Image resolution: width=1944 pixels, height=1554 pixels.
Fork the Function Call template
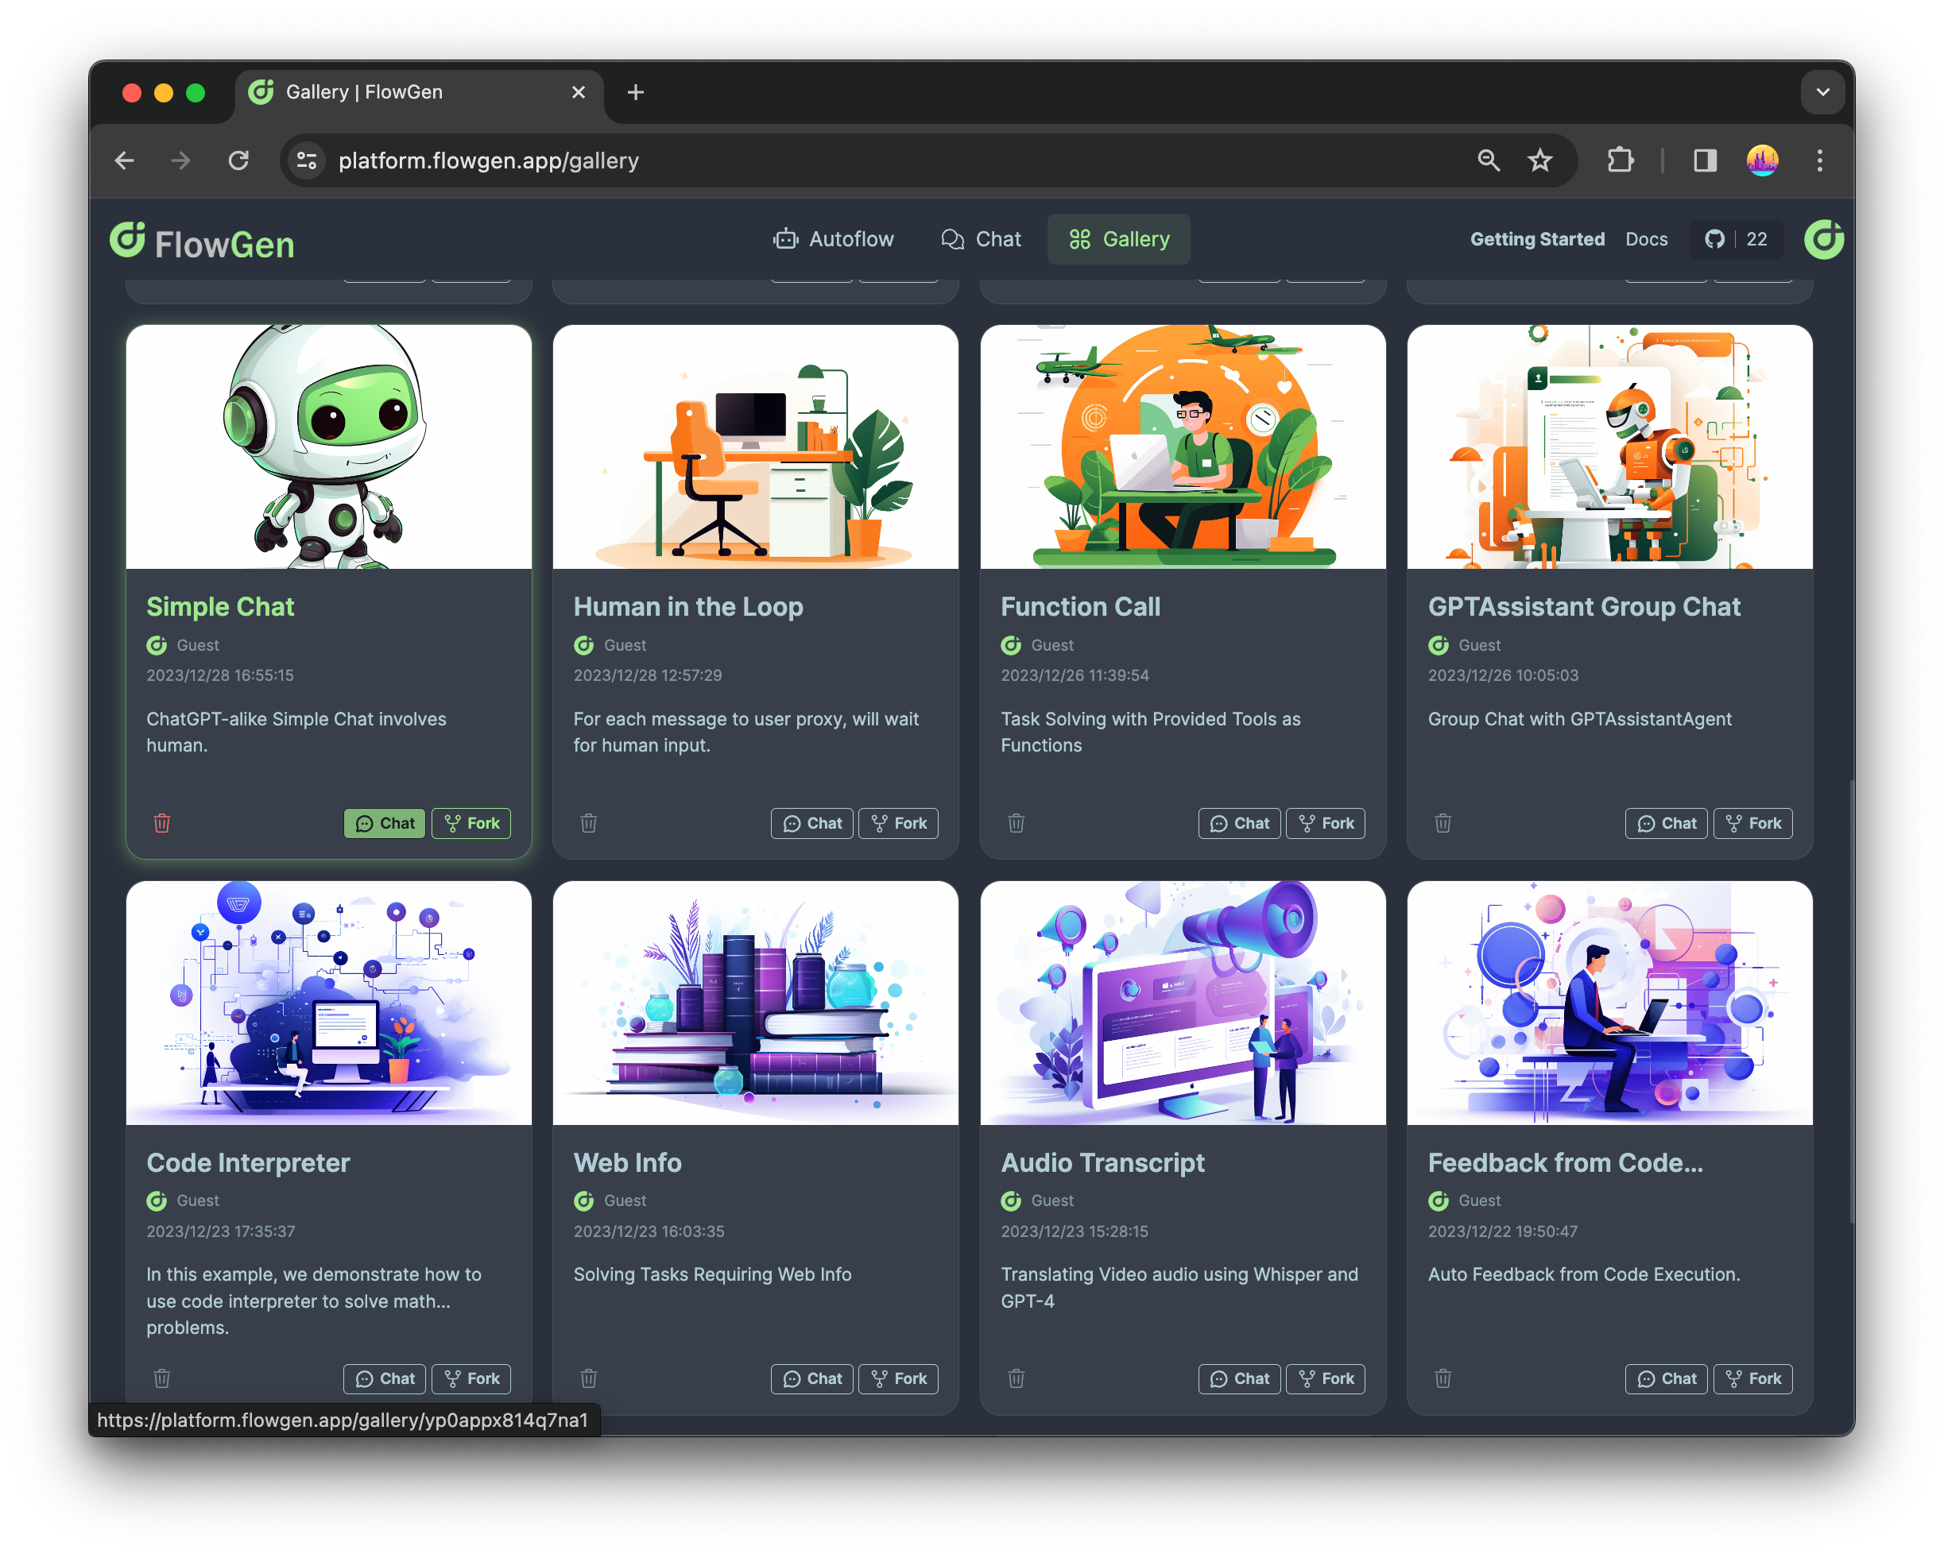click(x=1326, y=823)
